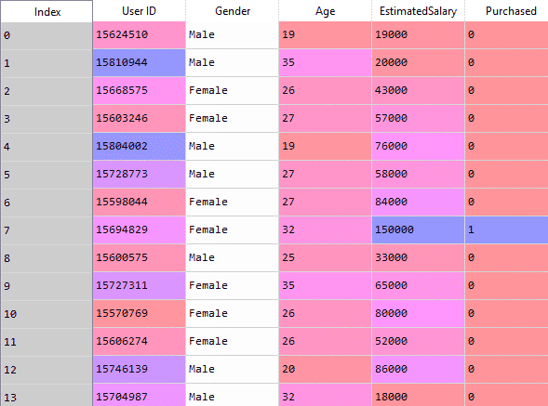This screenshot has height=406, width=548.
Task: Select the salary cell showing 86000
Action: click(x=418, y=370)
